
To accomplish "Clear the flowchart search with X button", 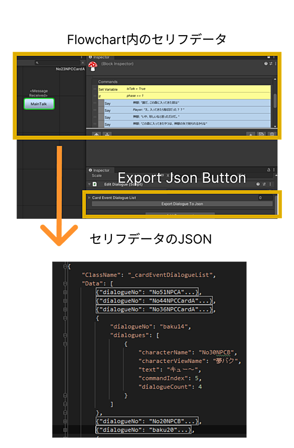I will 83,63.
